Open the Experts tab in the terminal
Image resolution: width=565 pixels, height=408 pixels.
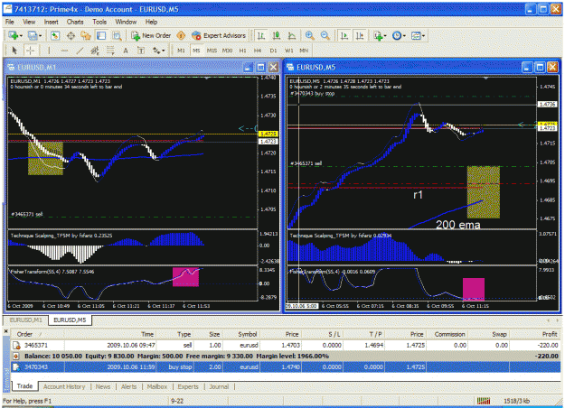click(188, 386)
